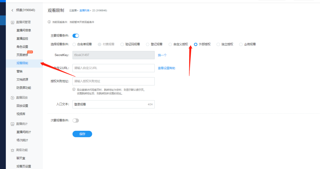This screenshot has height=169, width=320.
Task: Go to 页面装修 menu item
Action: point(22,55)
